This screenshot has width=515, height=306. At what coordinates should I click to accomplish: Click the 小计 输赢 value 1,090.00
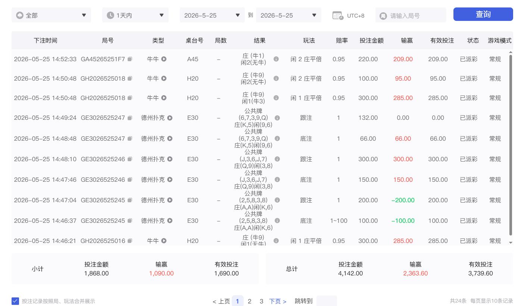tap(161, 274)
